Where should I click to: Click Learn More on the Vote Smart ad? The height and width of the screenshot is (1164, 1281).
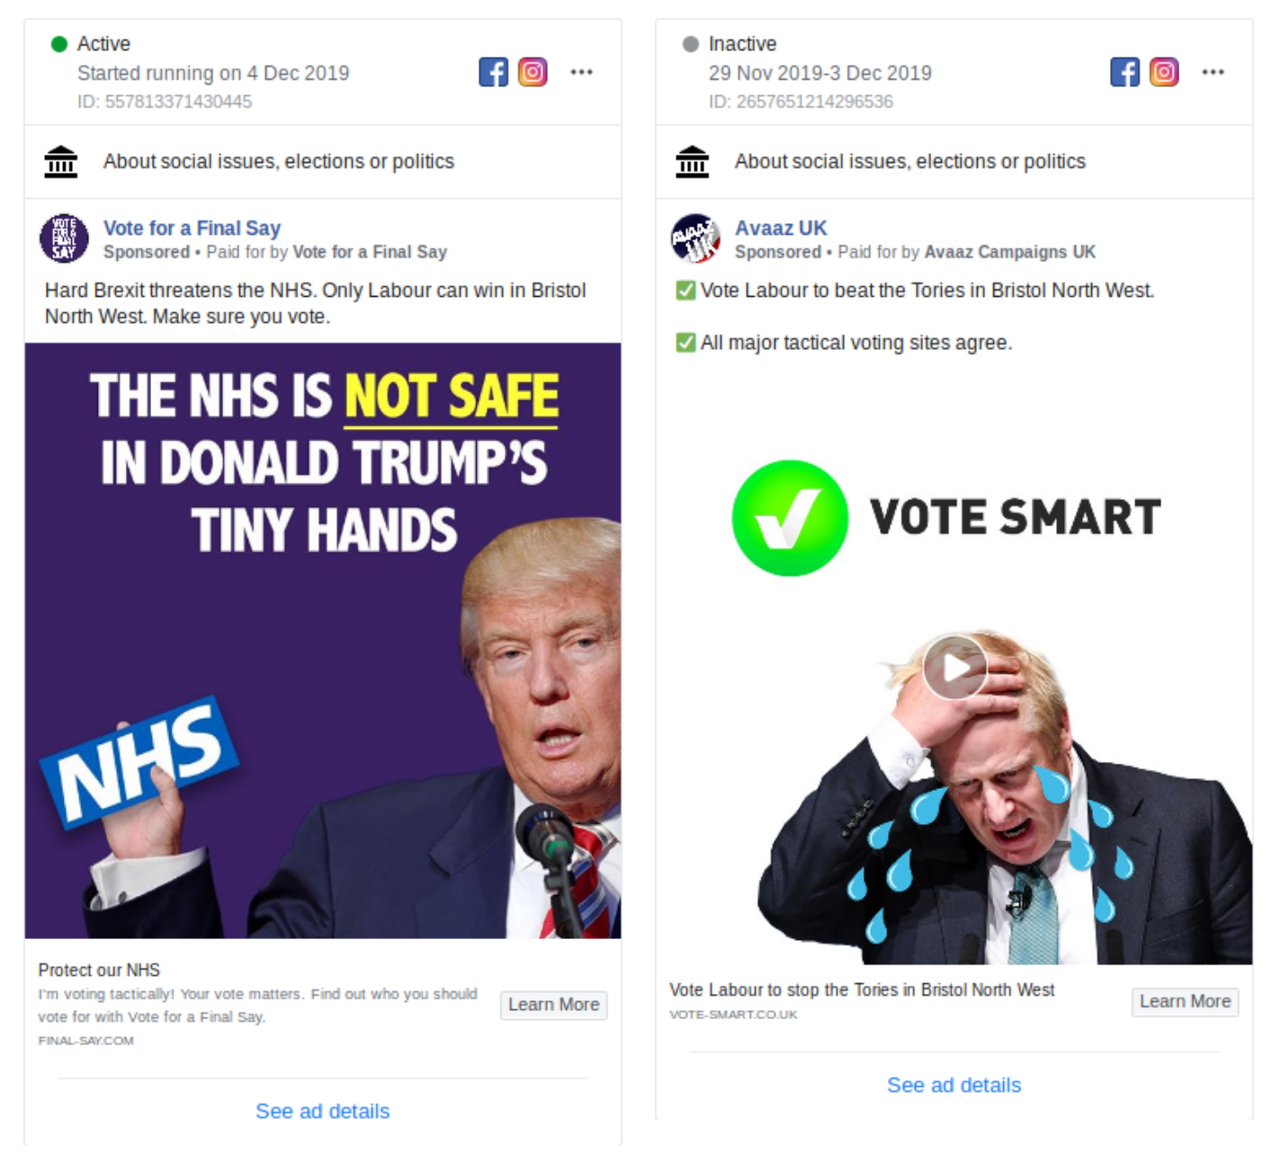1186,1002
